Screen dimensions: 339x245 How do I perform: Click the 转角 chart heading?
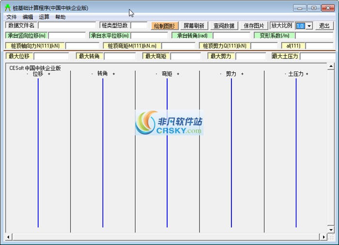pos(103,74)
